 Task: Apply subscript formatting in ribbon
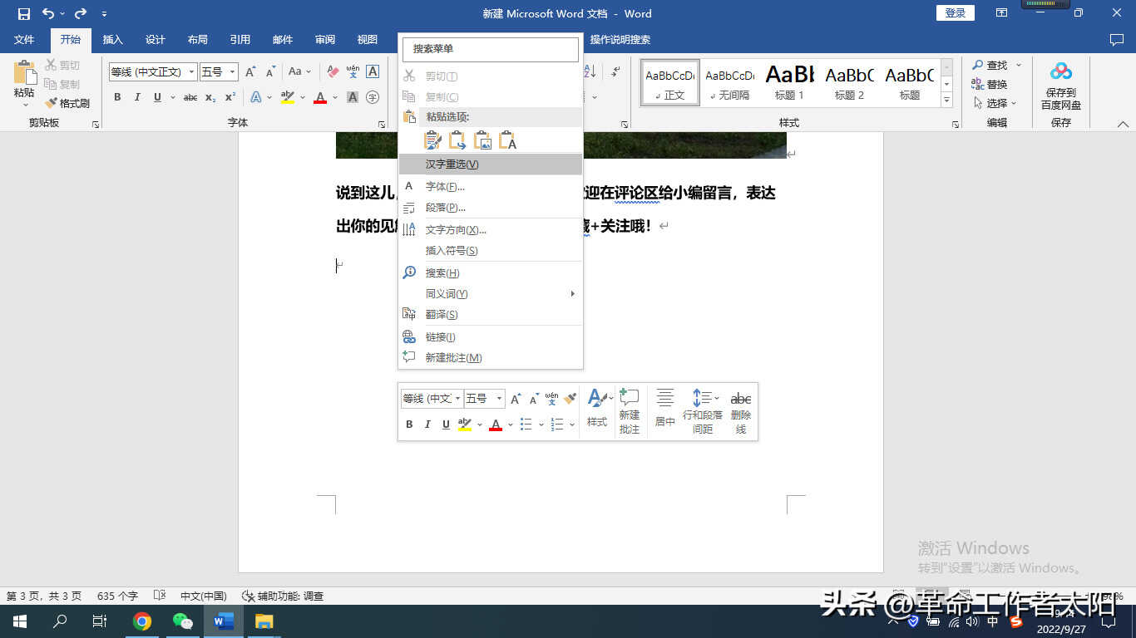click(x=210, y=97)
